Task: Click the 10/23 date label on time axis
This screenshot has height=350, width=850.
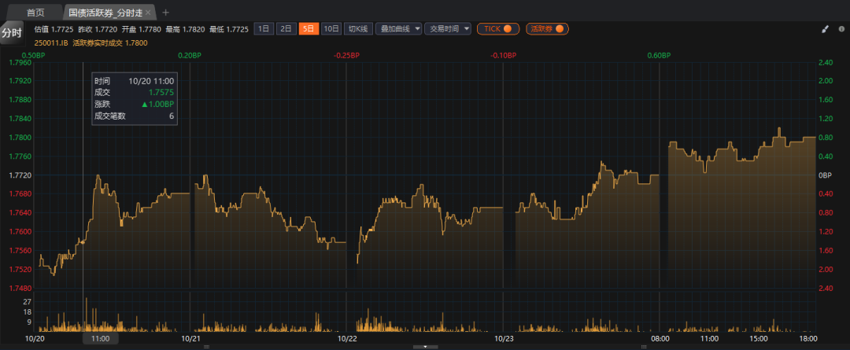Action: pos(504,338)
